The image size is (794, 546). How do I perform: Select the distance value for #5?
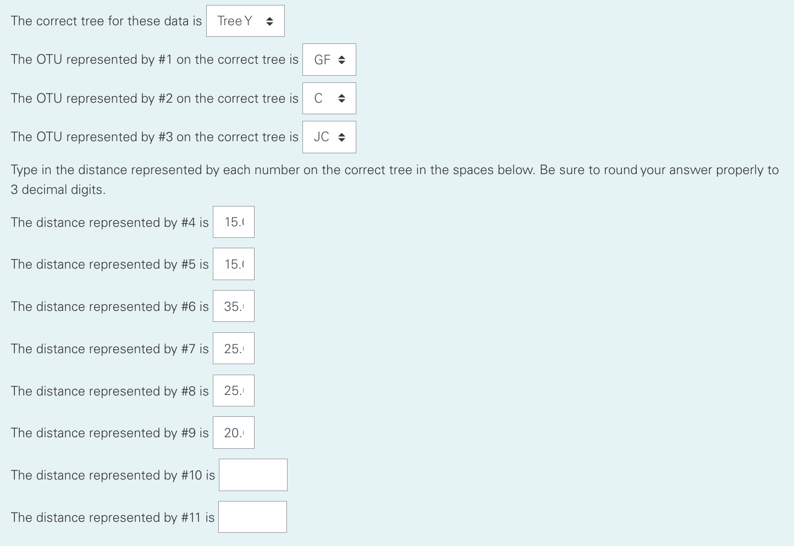point(233,264)
